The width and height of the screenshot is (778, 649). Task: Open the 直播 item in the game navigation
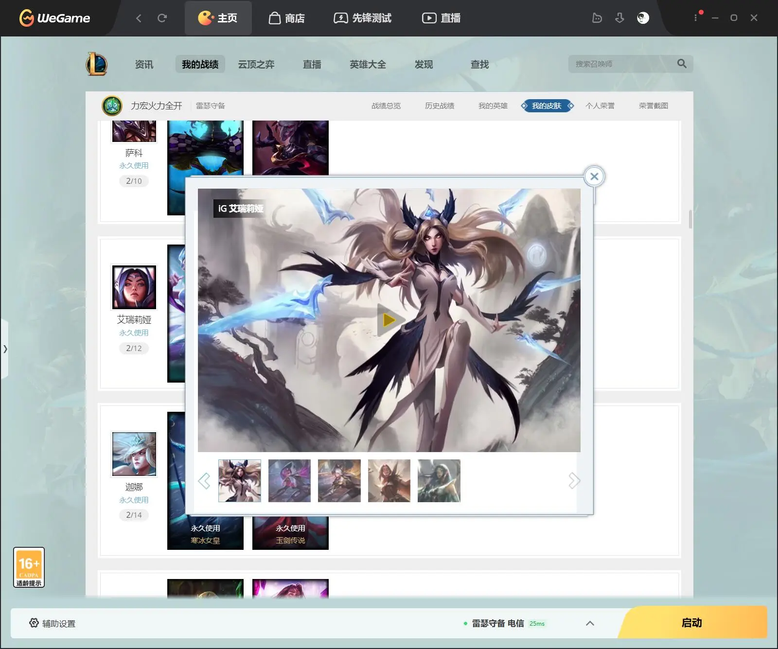[312, 64]
